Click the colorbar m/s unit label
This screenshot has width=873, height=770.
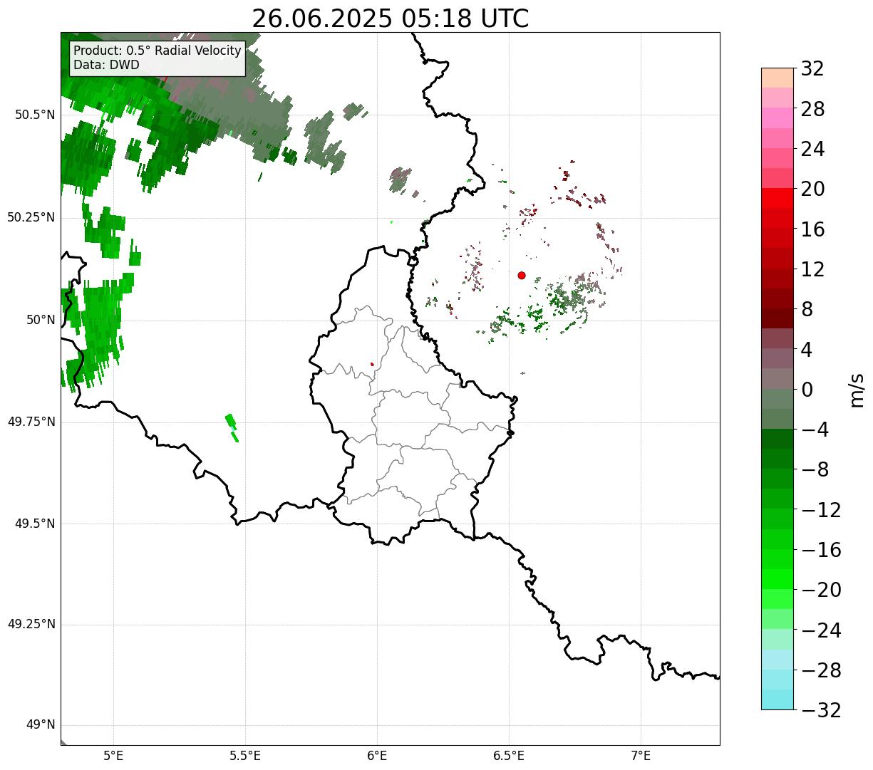[857, 389]
